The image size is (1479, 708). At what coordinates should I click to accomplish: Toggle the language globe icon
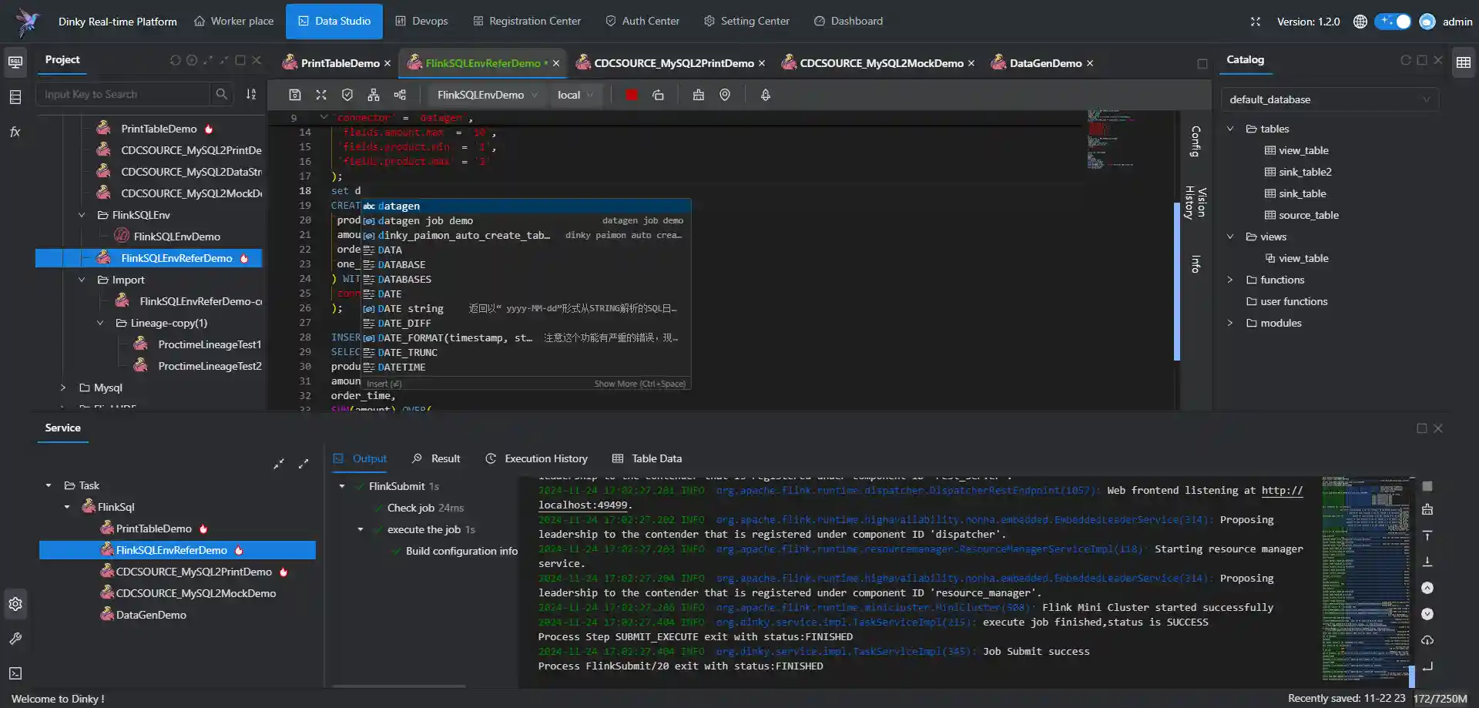1360,22
